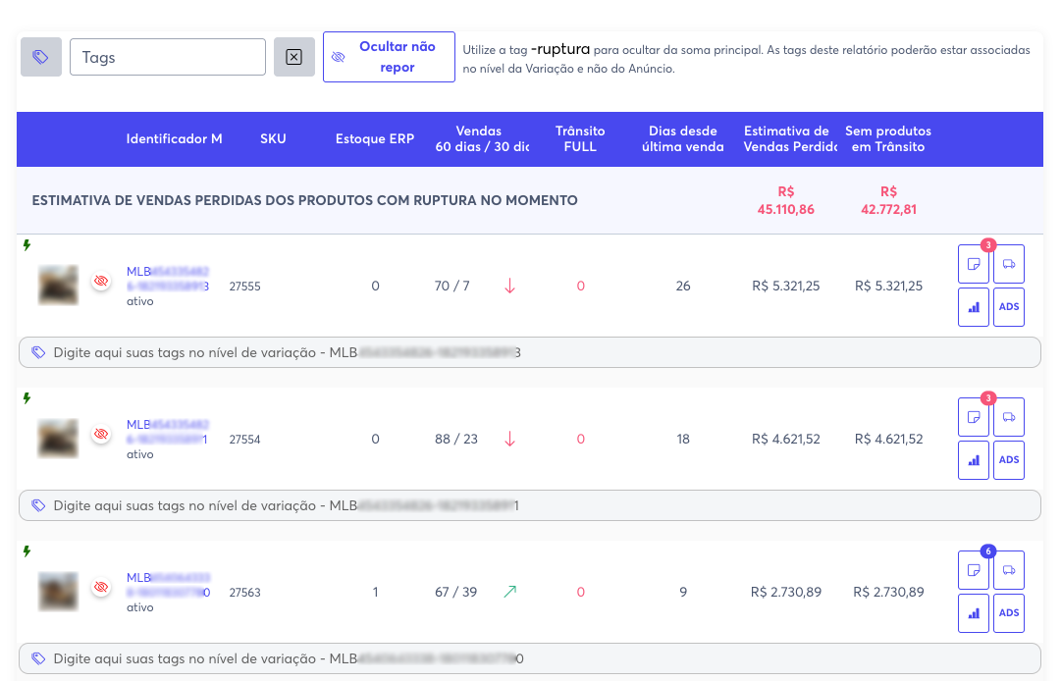Toggle the eye-off icon on SKU 27563 row

100,587
